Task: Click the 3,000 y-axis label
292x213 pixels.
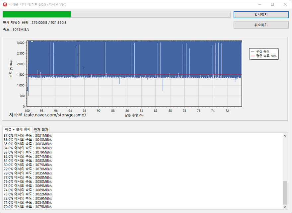Action: point(21,43)
